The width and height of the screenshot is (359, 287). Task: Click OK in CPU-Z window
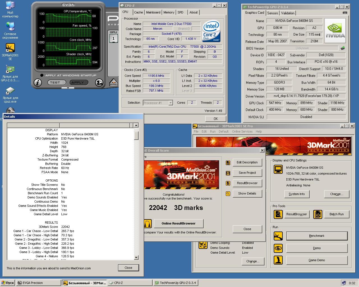point(216,119)
